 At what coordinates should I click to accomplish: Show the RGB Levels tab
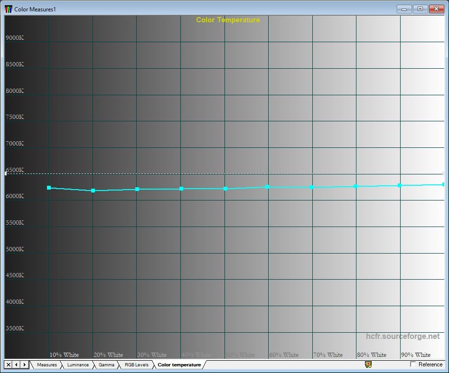click(136, 365)
